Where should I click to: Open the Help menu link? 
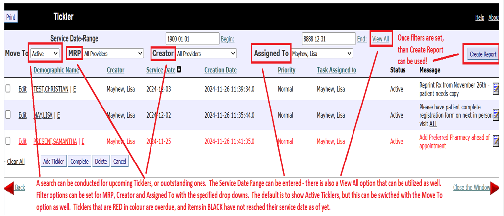click(479, 17)
